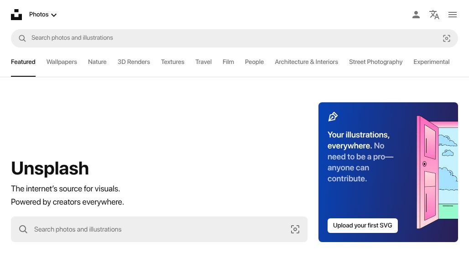This screenshot has width=469, height=264.
Task: Open the hamburger menu icon
Action: pos(452,15)
